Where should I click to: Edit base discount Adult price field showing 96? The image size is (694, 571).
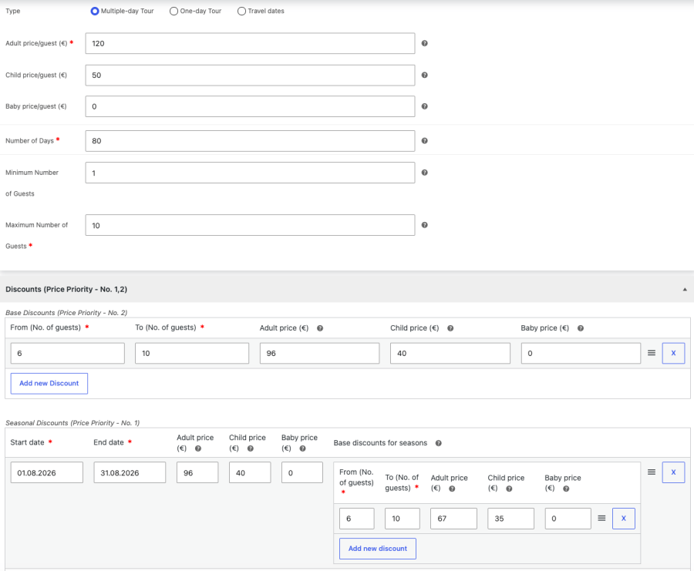tap(319, 354)
